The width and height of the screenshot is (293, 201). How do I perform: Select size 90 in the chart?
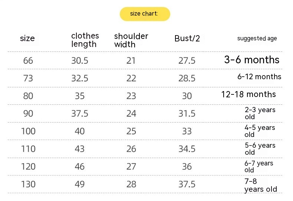(x=28, y=114)
